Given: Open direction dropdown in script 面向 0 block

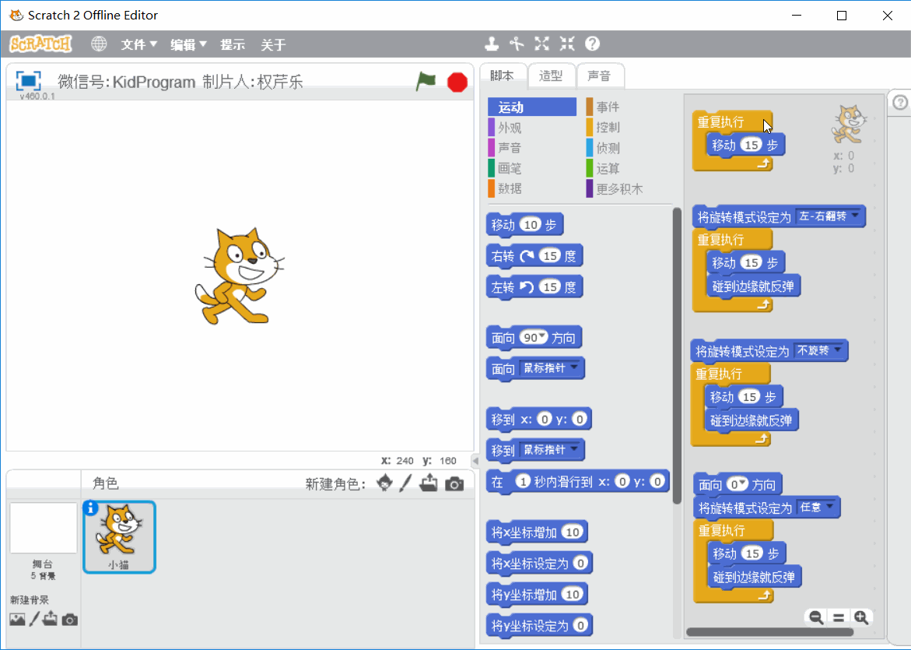Looking at the screenshot, I should pos(743,483).
